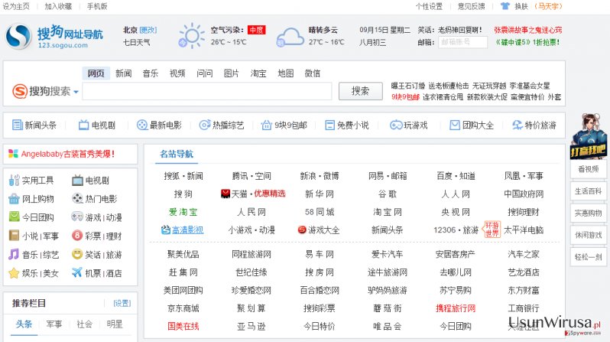Screen dimensions: 610x342
Task: Open the 看视频 side button
Action: click(589, 169)
